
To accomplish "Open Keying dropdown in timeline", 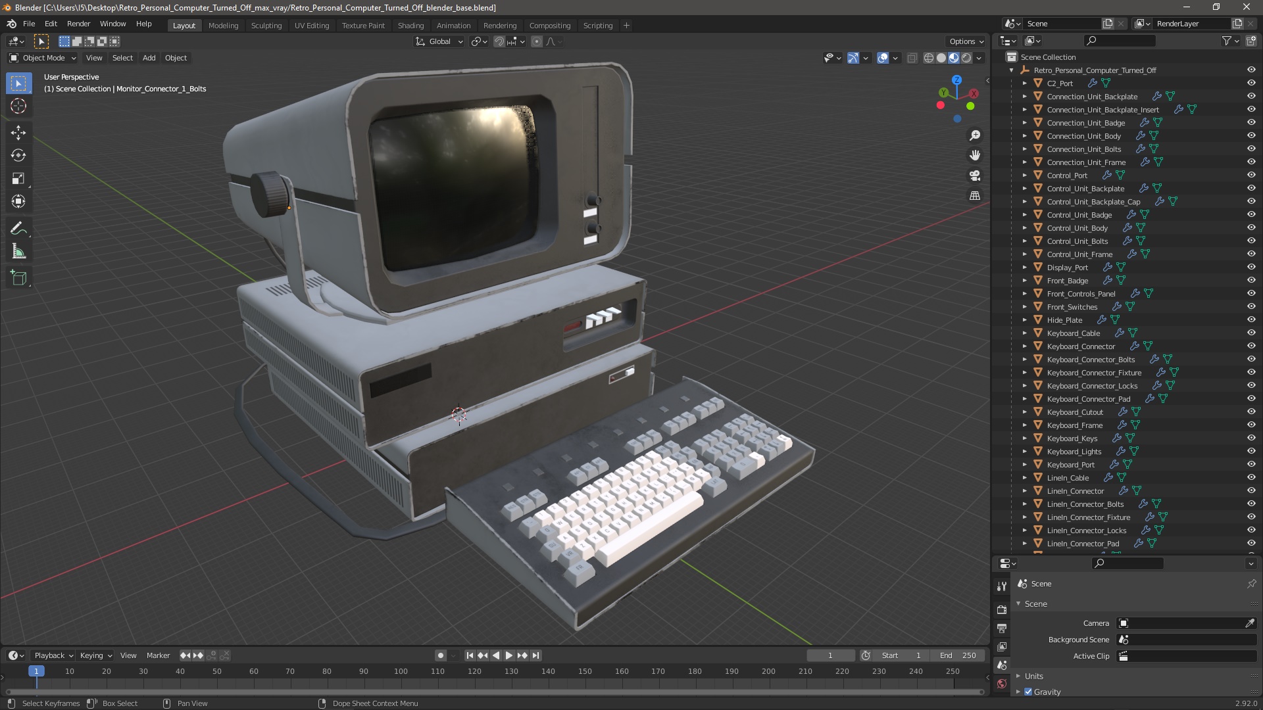I will click(x=96, y=655).
